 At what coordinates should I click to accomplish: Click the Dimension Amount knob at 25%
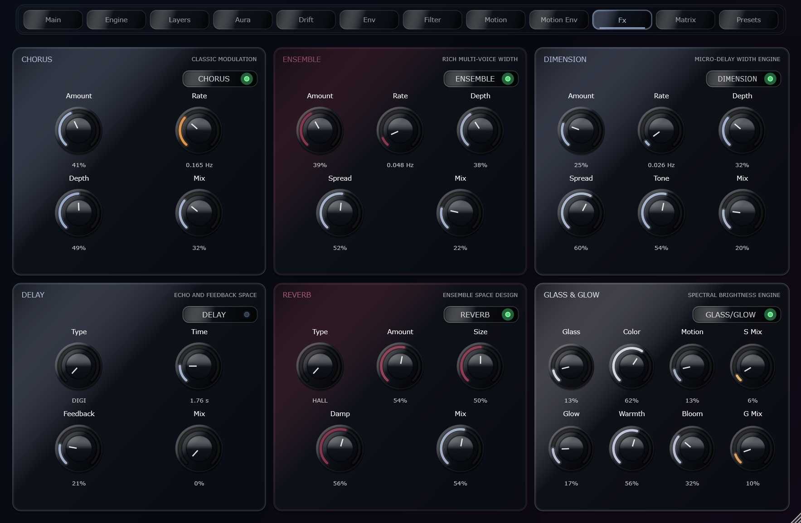coord(581,130)
